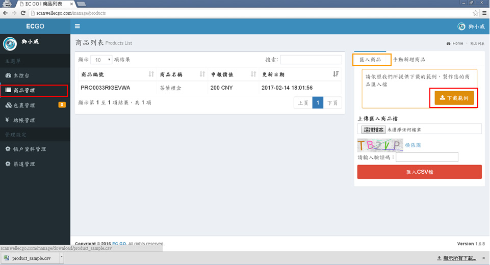Go to 帳戶資料管理 in sidebar
This screenshot has height=265, width=490.
[30, 149]
